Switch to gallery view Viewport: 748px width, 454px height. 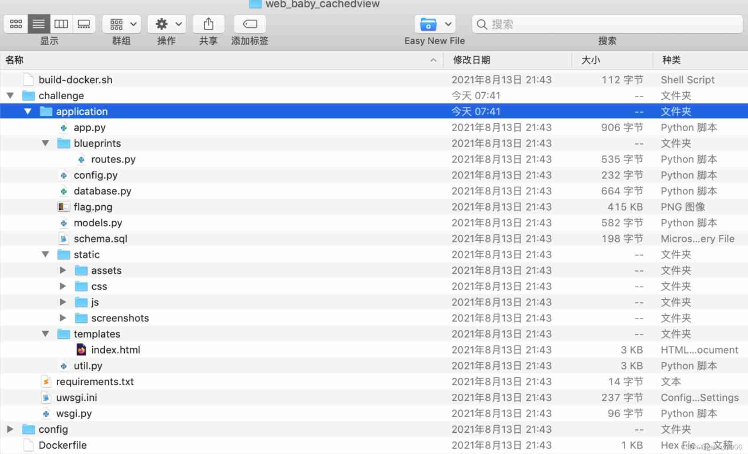pyautogui.click(x=84, y=24)
